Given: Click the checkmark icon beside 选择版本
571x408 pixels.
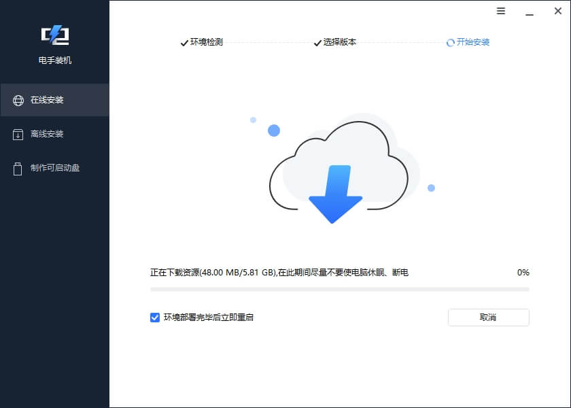Looking at the screenshot, I should 317,42.
